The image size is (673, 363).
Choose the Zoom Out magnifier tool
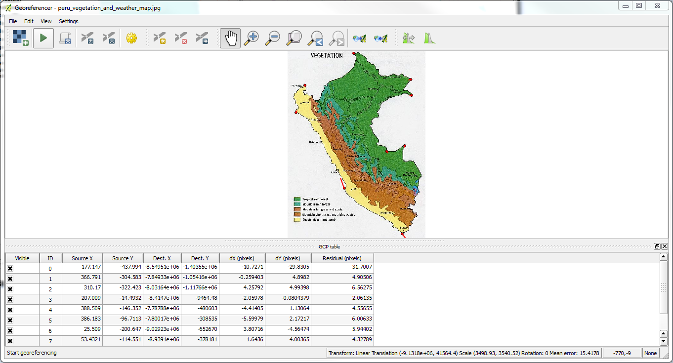(273, 38)
